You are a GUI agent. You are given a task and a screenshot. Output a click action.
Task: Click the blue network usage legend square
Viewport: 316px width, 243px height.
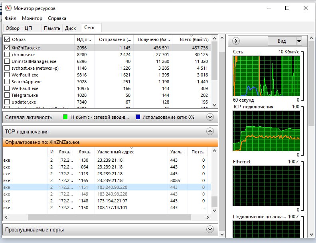tap(138, 117)
